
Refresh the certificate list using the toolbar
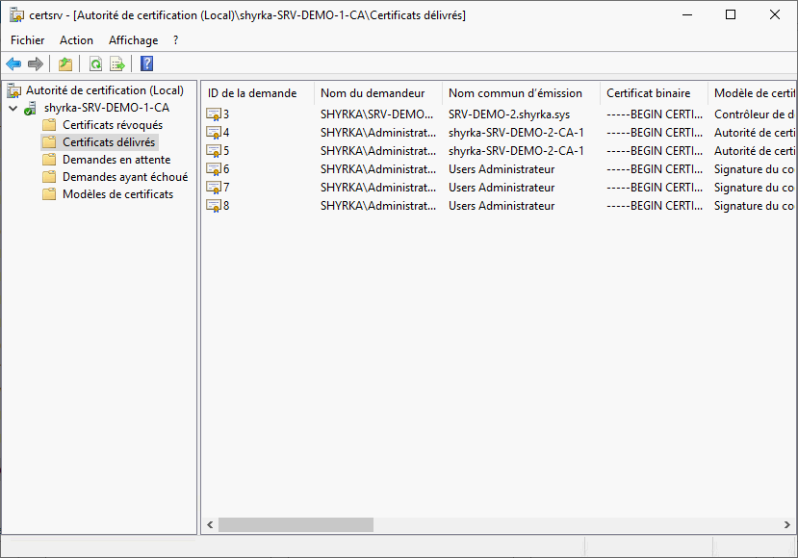tap(95, 64)
